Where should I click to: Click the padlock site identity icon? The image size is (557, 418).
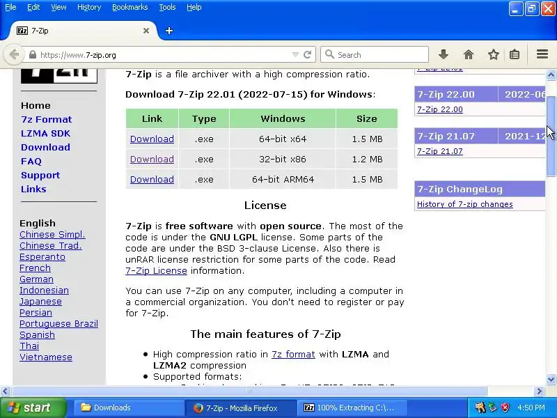coord(33,55)
